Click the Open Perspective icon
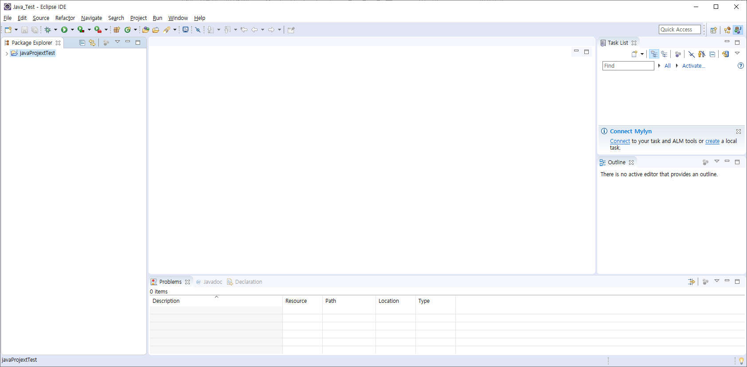The image size is (747, 367). [713, 30]
